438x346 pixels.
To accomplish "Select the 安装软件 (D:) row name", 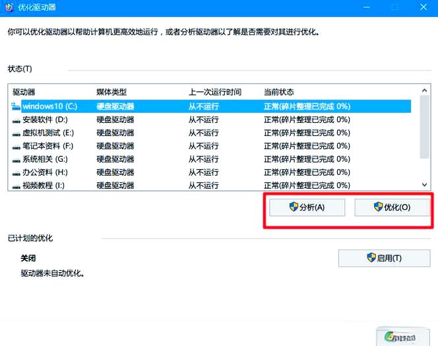I will point(45,120).
